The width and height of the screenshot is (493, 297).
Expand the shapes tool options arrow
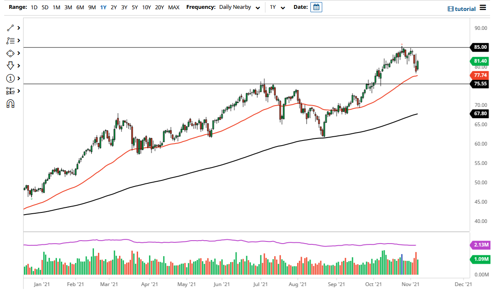19,53
